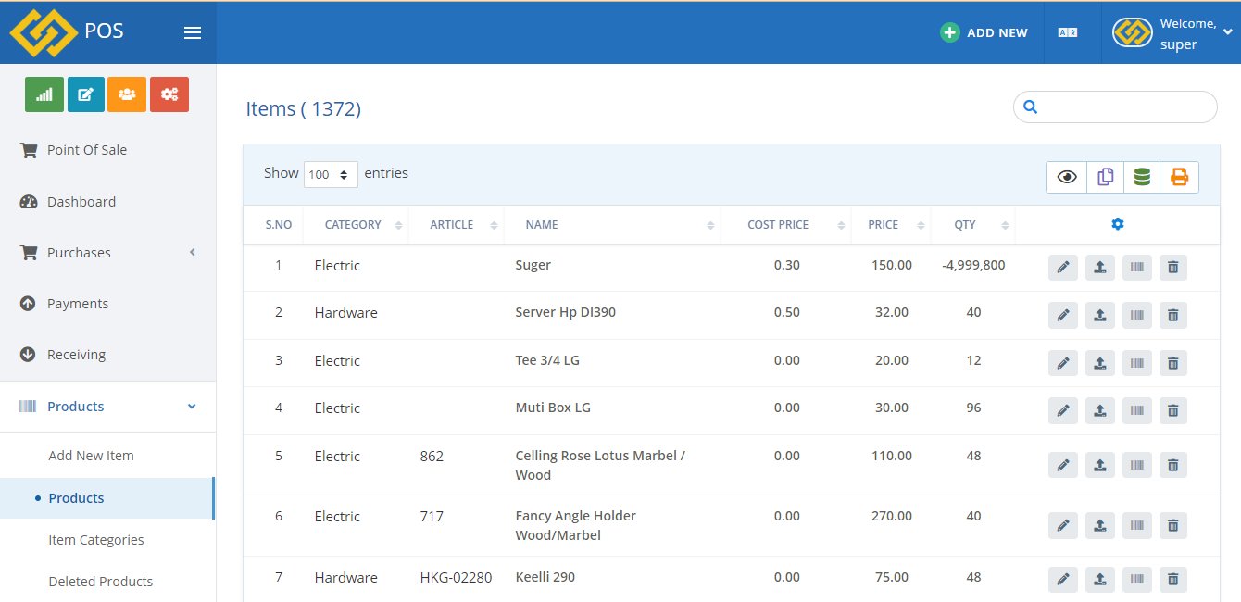Click the green chart quick-access icon
Screen dimensions: 1241x602
[x=44, y=94]
